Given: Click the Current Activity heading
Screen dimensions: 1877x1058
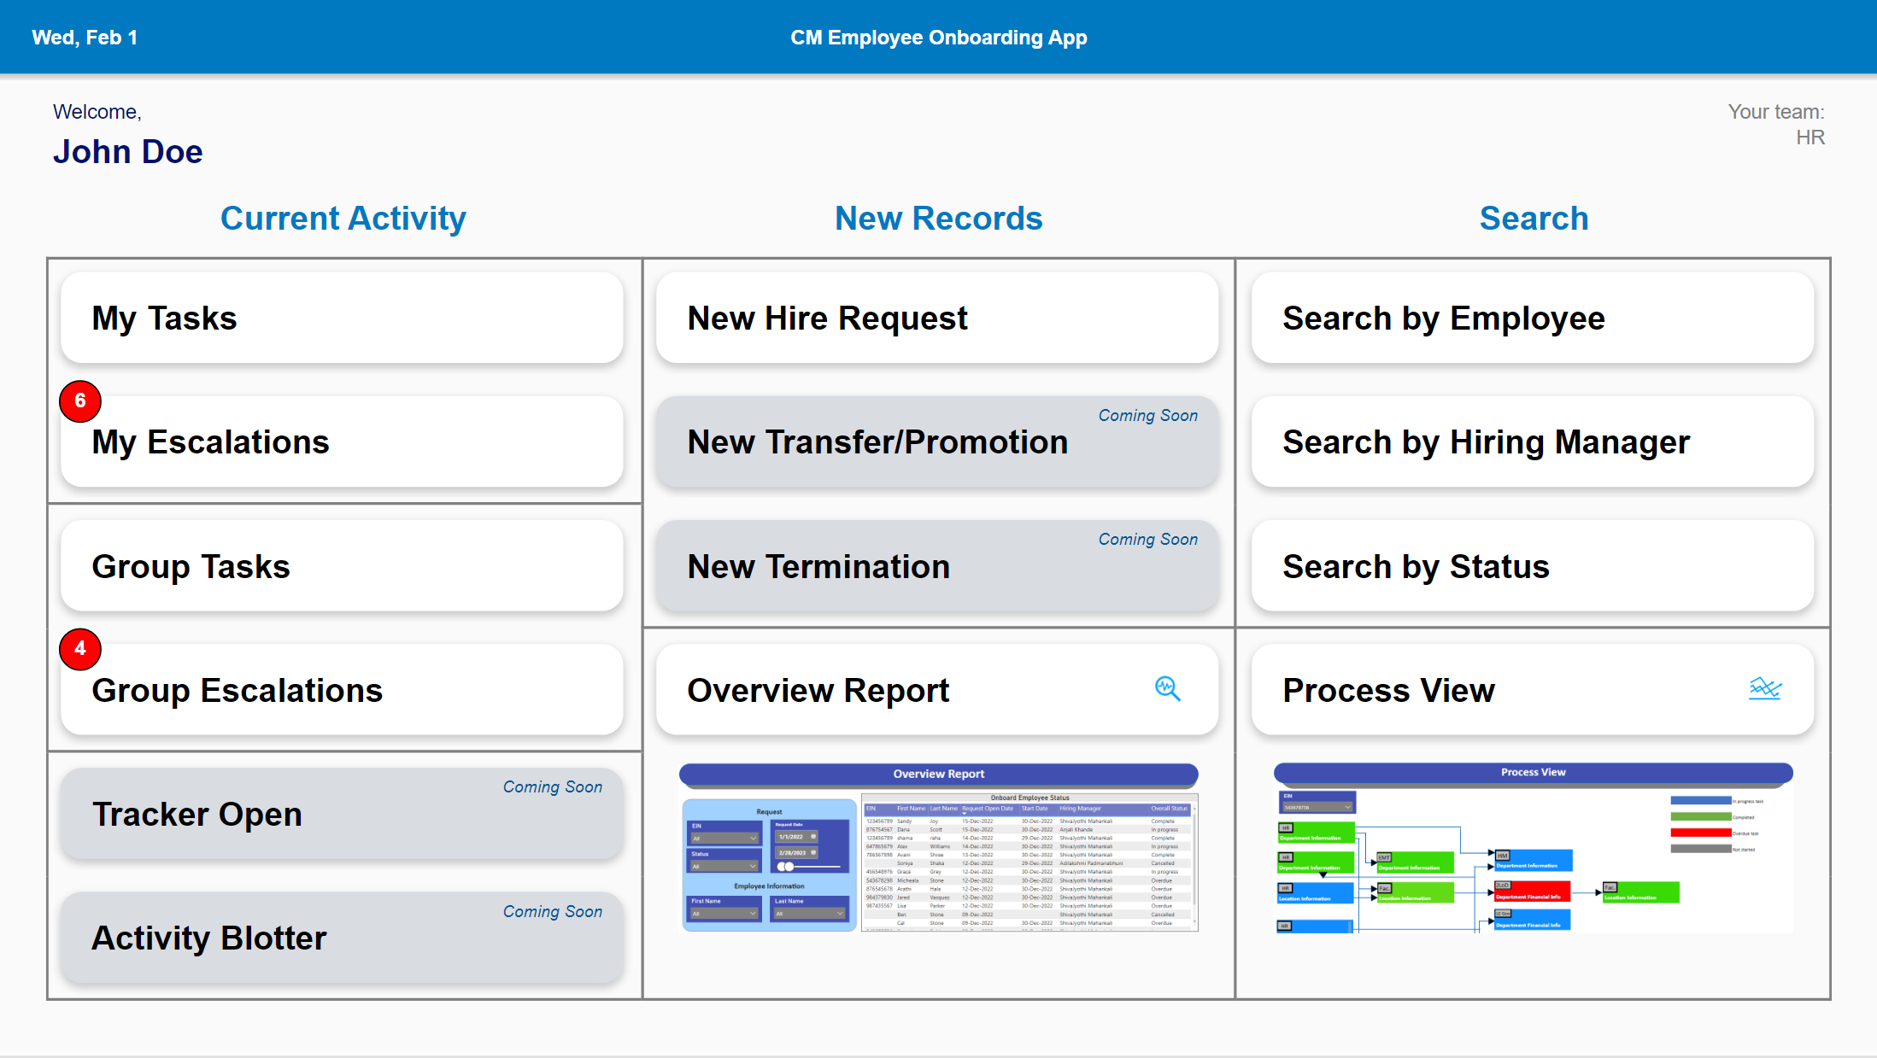Looking at the screenshot, I should (x=343, y=219).
